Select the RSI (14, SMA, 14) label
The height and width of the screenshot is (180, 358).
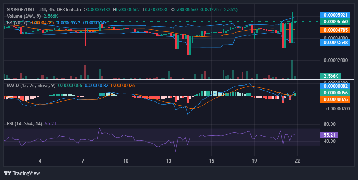click(24, 124)
